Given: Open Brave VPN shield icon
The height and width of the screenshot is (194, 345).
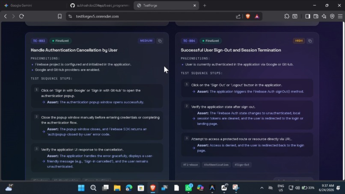Looking at the screenshot, I should tap(332, 16).
